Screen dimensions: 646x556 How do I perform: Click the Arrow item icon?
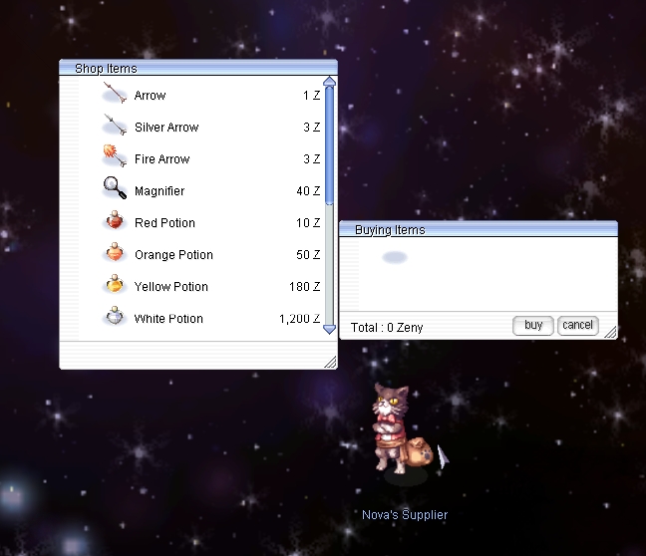[115, 96]
